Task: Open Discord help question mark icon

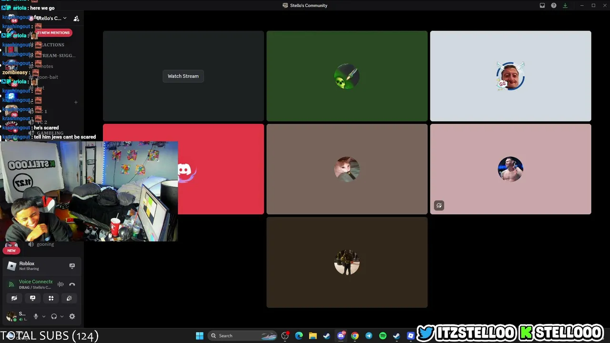Action: click(x=554, y=5)
